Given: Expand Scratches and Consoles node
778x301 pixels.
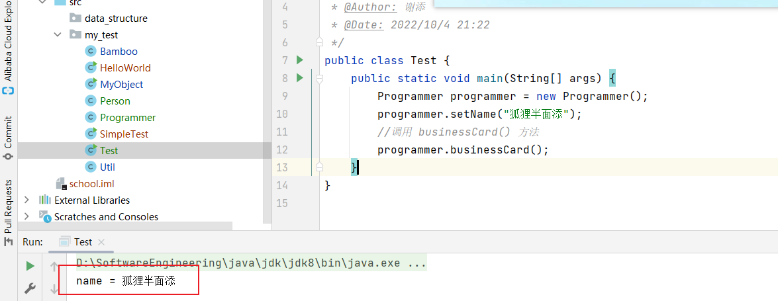Looking at the screenshot, I should coord(26,217).
